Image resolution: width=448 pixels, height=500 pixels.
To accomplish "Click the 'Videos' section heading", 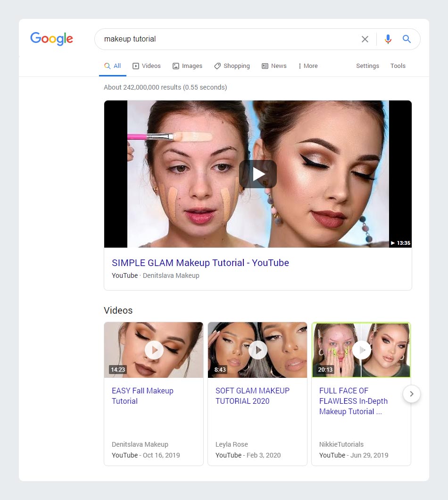I will (118, 310).
